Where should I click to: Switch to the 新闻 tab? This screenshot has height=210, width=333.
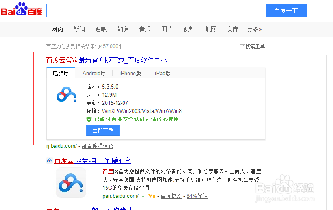(79, 29)
